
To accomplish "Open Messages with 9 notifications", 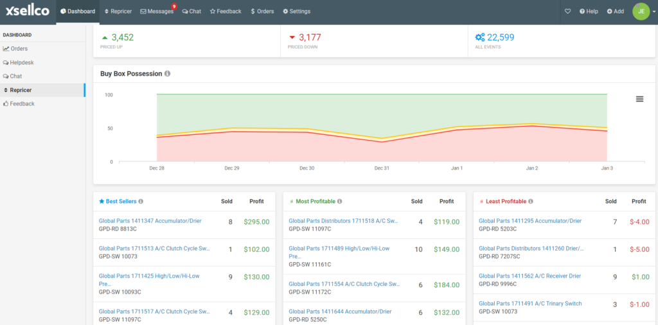I will tap(157, 12).
